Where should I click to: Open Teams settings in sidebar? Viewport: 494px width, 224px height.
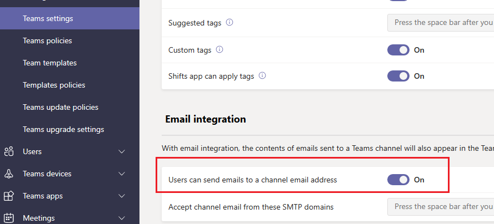[x=69, y=18]
